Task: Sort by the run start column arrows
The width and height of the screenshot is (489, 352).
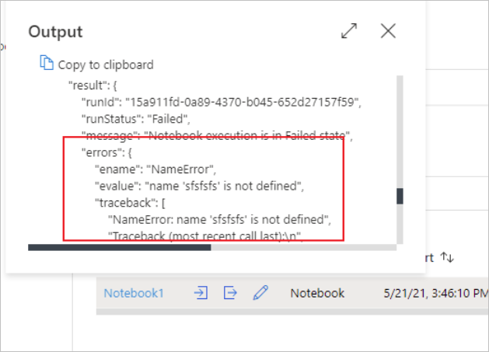Action: pyautogui.click(x=447, y=257)
